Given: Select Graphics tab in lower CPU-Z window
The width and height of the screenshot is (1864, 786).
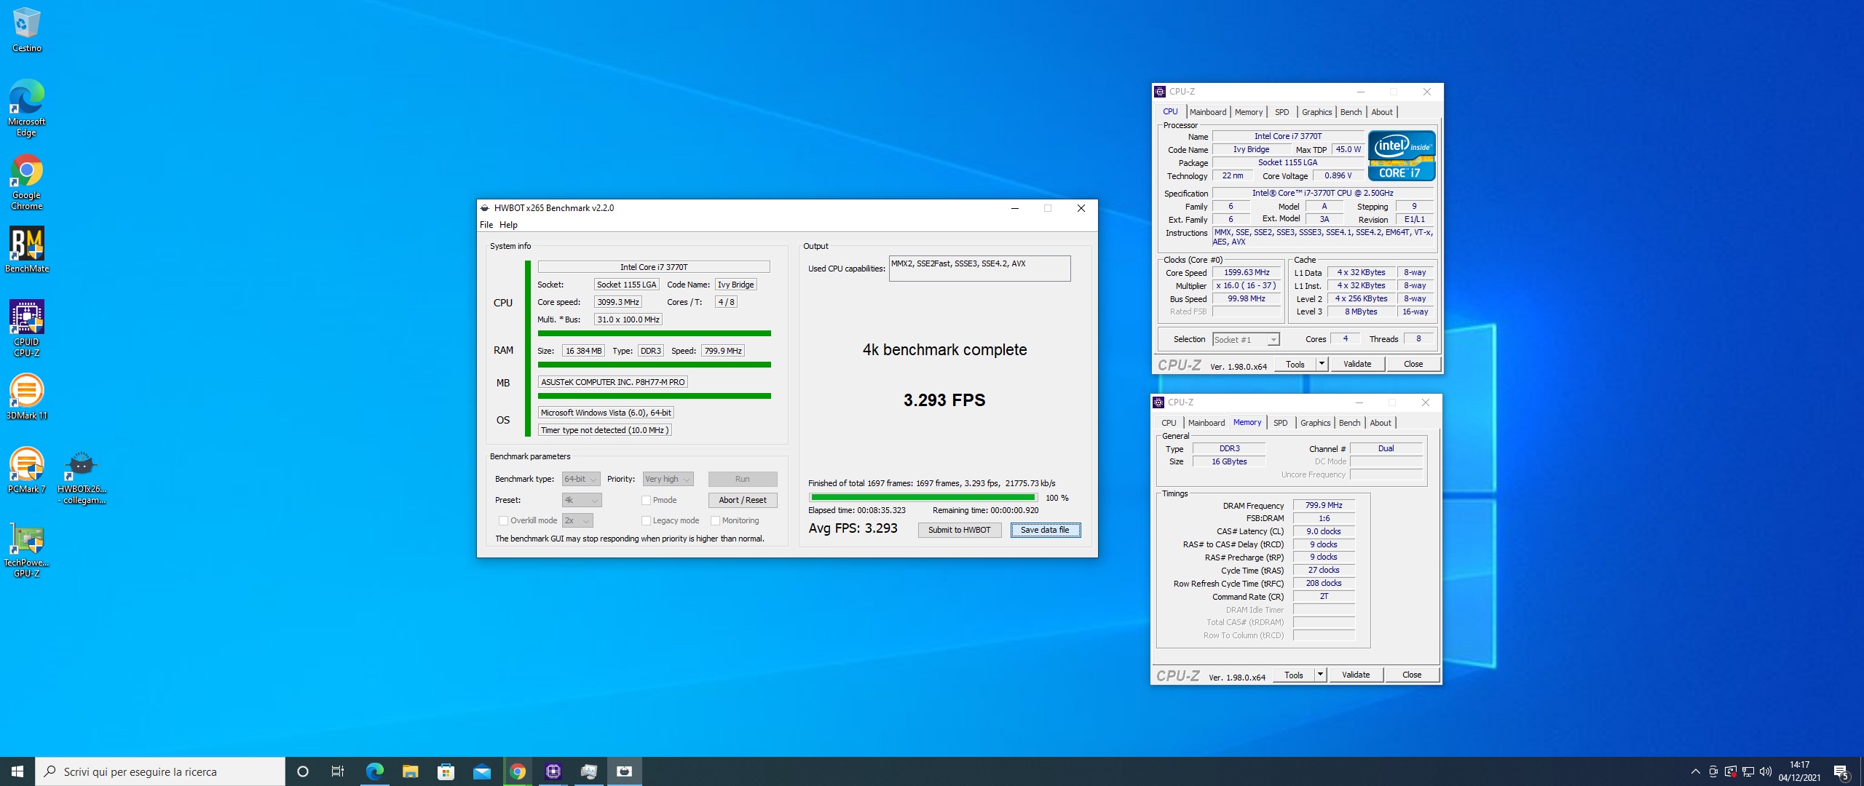Looking at the screenshot, I should click(1316, 423).
